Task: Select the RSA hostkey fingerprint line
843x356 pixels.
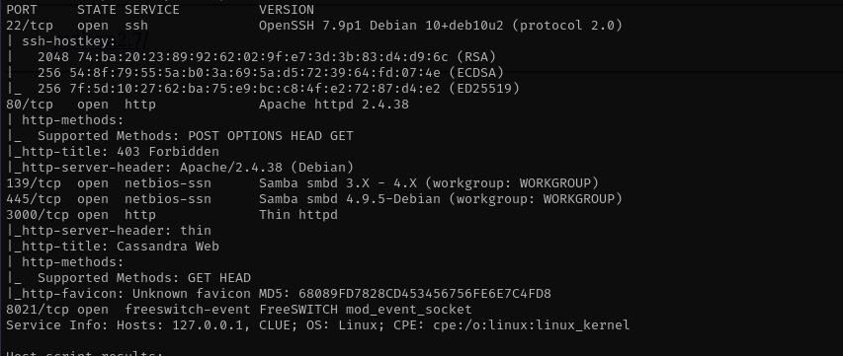Action: [252, 57]
